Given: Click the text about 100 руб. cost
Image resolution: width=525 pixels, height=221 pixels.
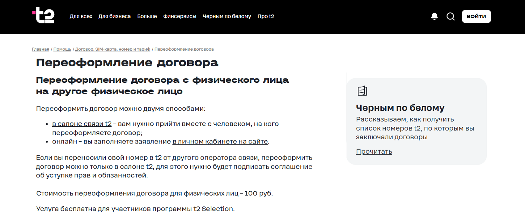Looking at the screenshot, I should 154,193.
